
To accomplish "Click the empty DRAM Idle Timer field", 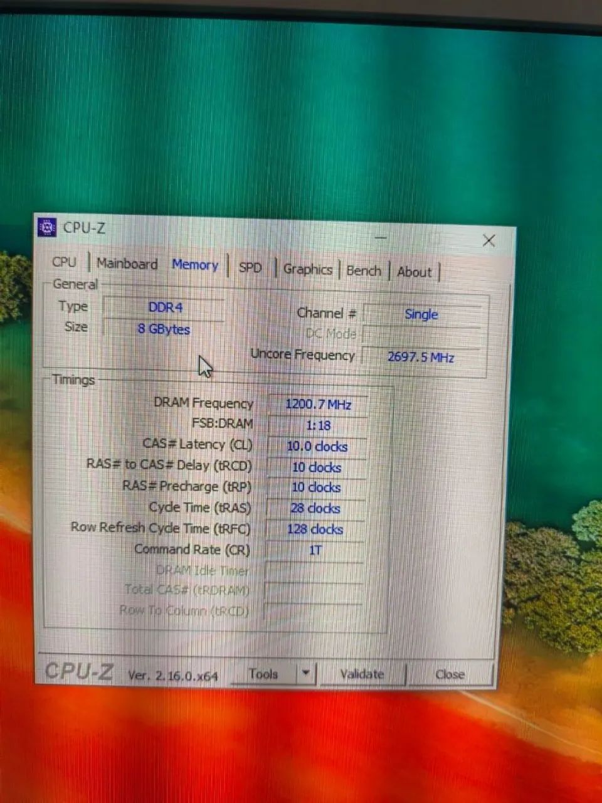I will pyautogui.click(x=314, y=572).
